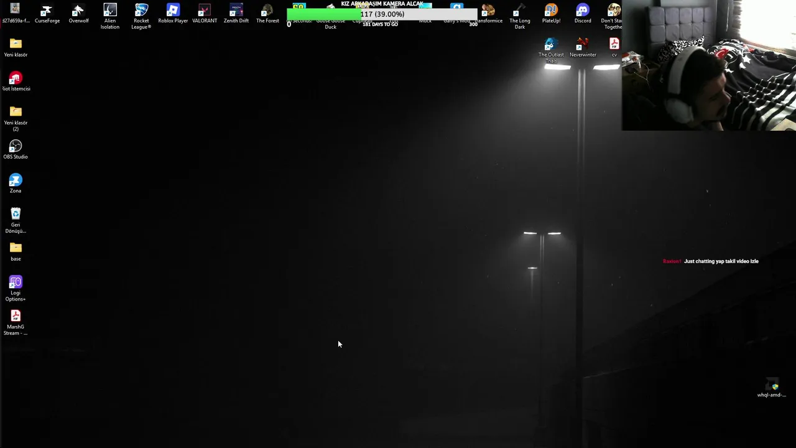Open the MarshG Stream PDF file

(x=16, y=322)
